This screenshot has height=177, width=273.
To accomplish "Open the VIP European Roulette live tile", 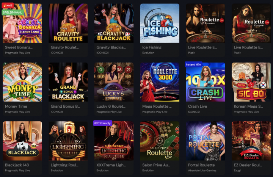I will [206, 23].
